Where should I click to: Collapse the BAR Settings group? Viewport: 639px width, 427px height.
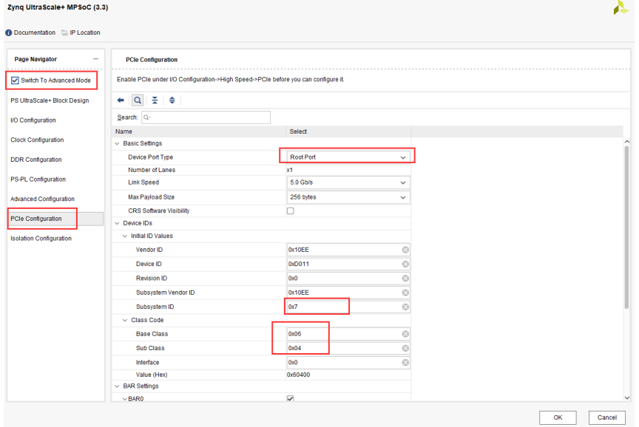(x=118, y=386)
